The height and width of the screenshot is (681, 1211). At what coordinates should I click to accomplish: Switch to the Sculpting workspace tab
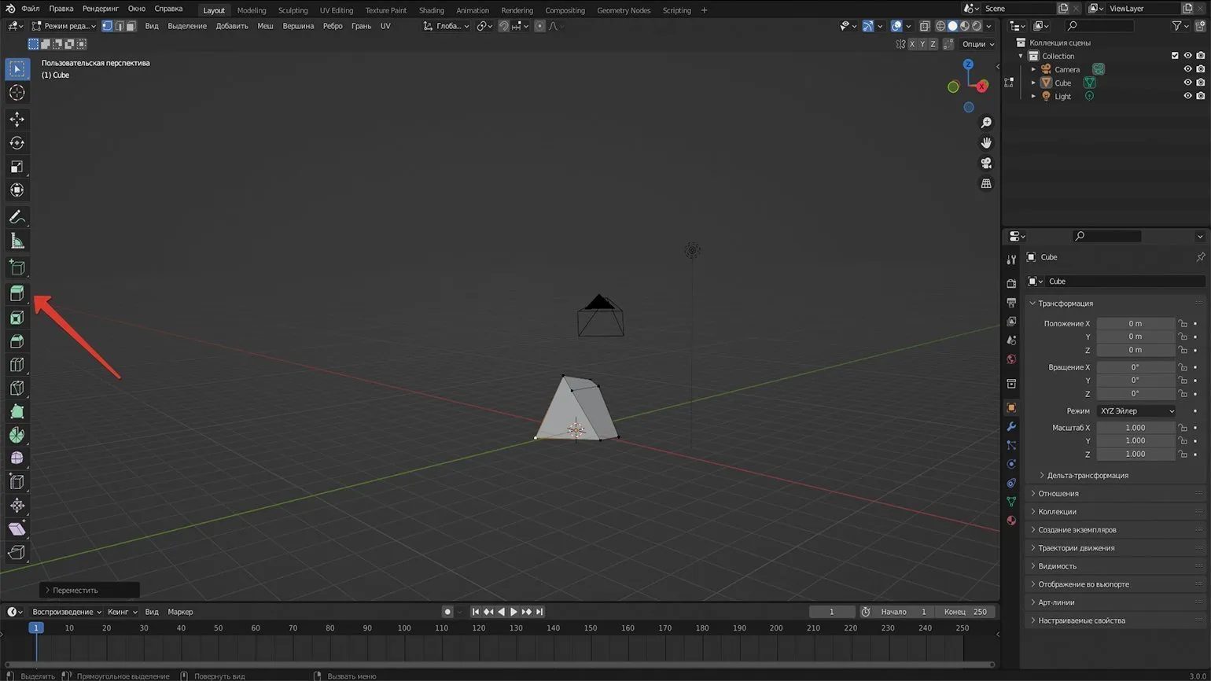[293, 10]
